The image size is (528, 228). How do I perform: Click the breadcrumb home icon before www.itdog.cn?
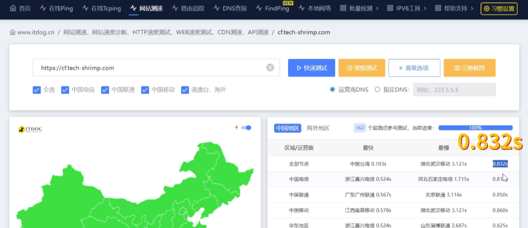tap(13, 32)
